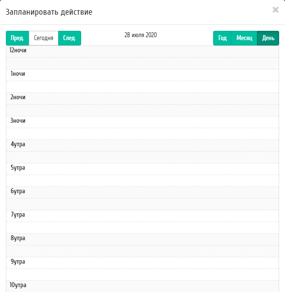This screenshot has height=292, width=285.
Task: Select the День view
Action: tap(268, 38)
